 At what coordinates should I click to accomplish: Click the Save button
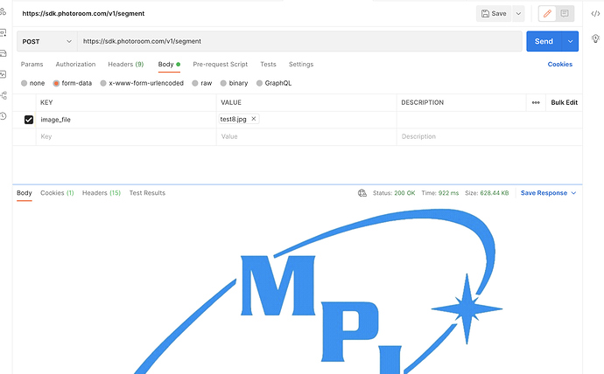(494, 13)
